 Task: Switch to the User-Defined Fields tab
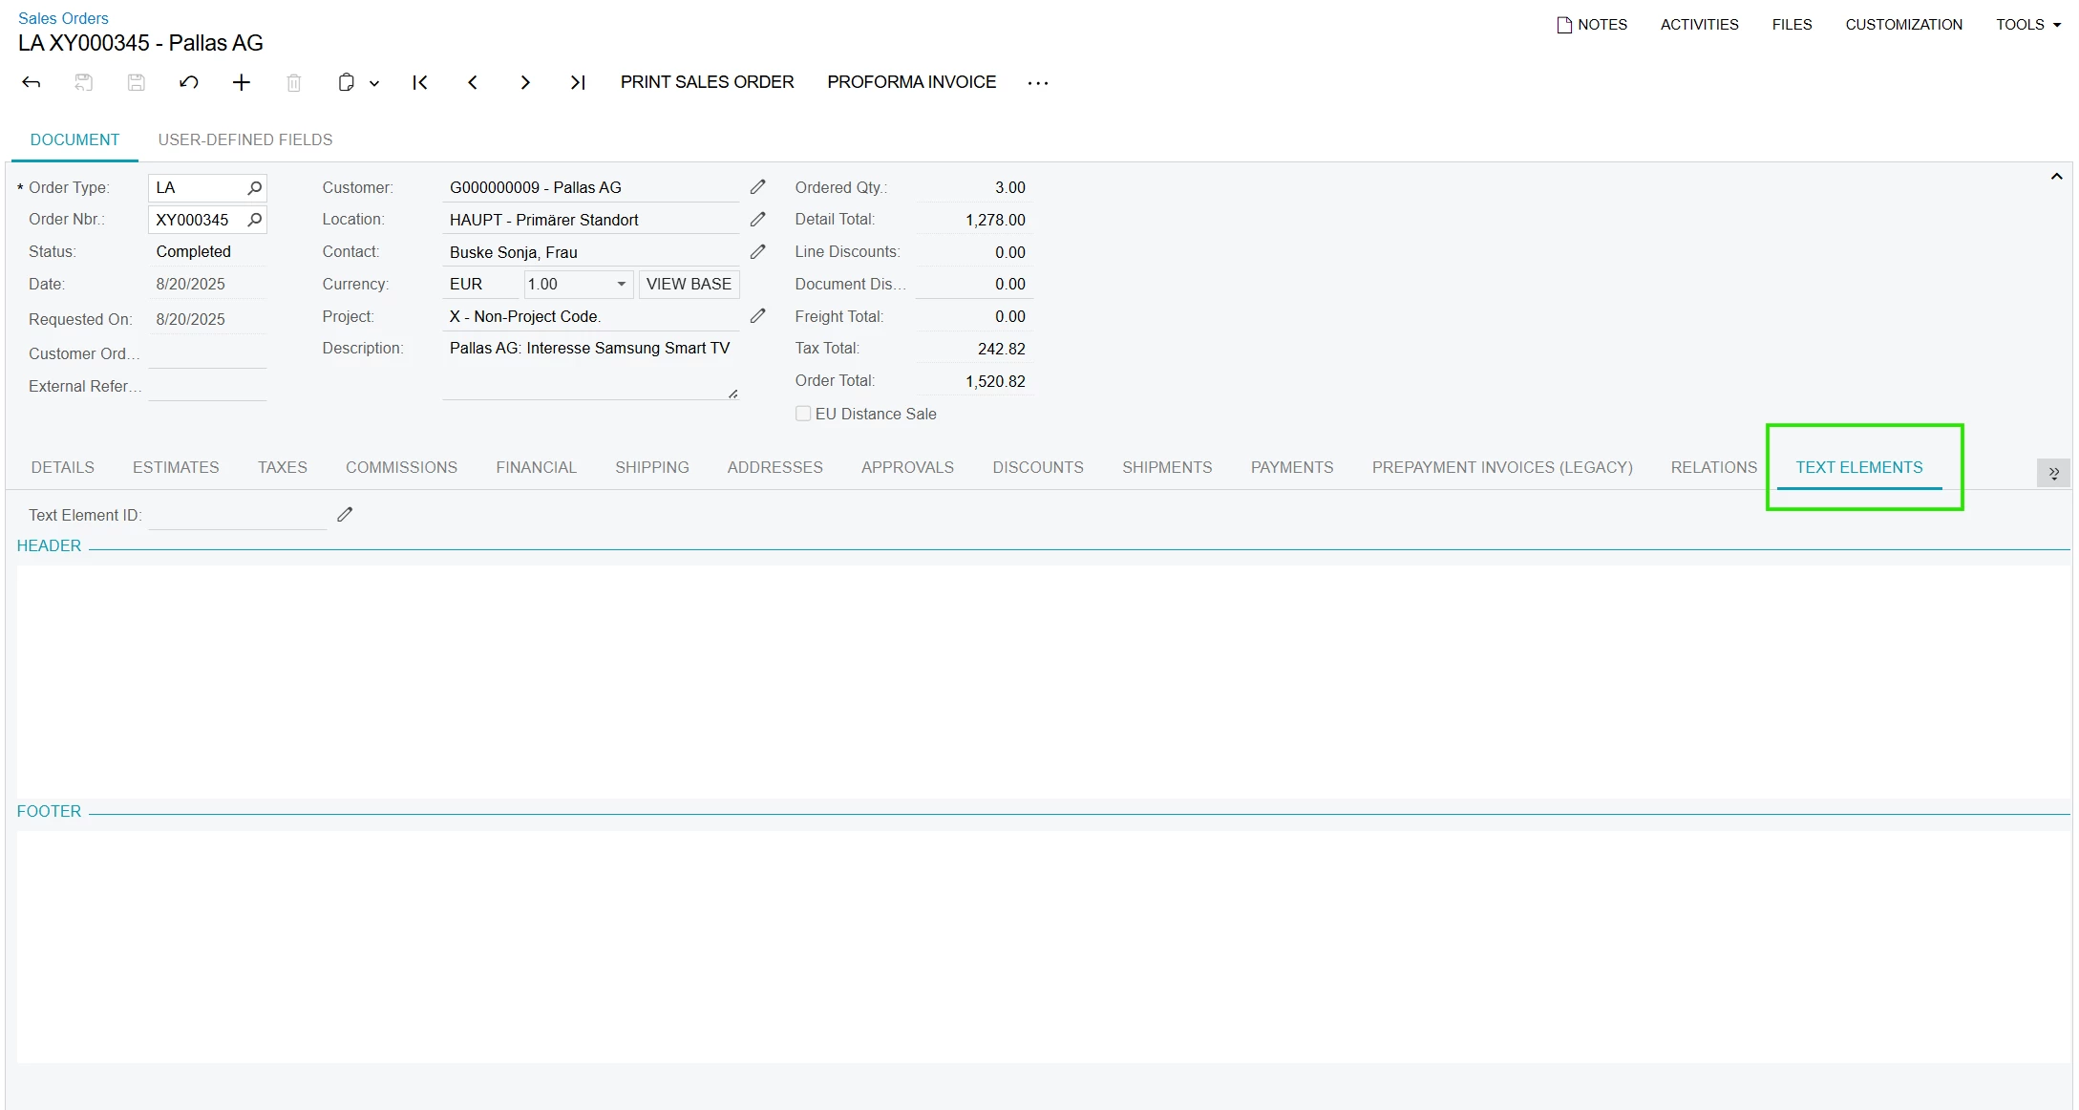tap(245, 139)
